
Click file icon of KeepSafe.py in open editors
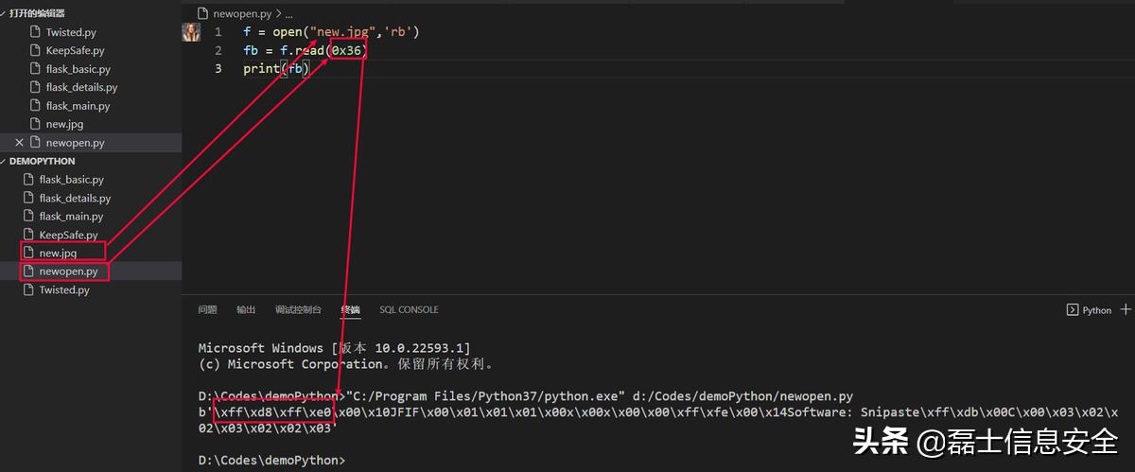(36, 50)
